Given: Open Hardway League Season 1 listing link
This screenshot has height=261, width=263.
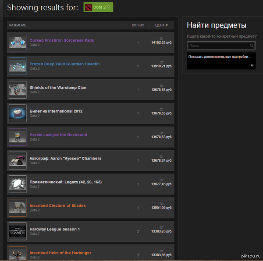Looking at the screenshot, I should (x=54, y=229).
